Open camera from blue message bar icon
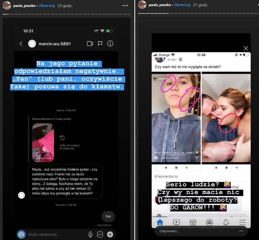The height and width of the screenshot is (240, 259). coord(21,234)
